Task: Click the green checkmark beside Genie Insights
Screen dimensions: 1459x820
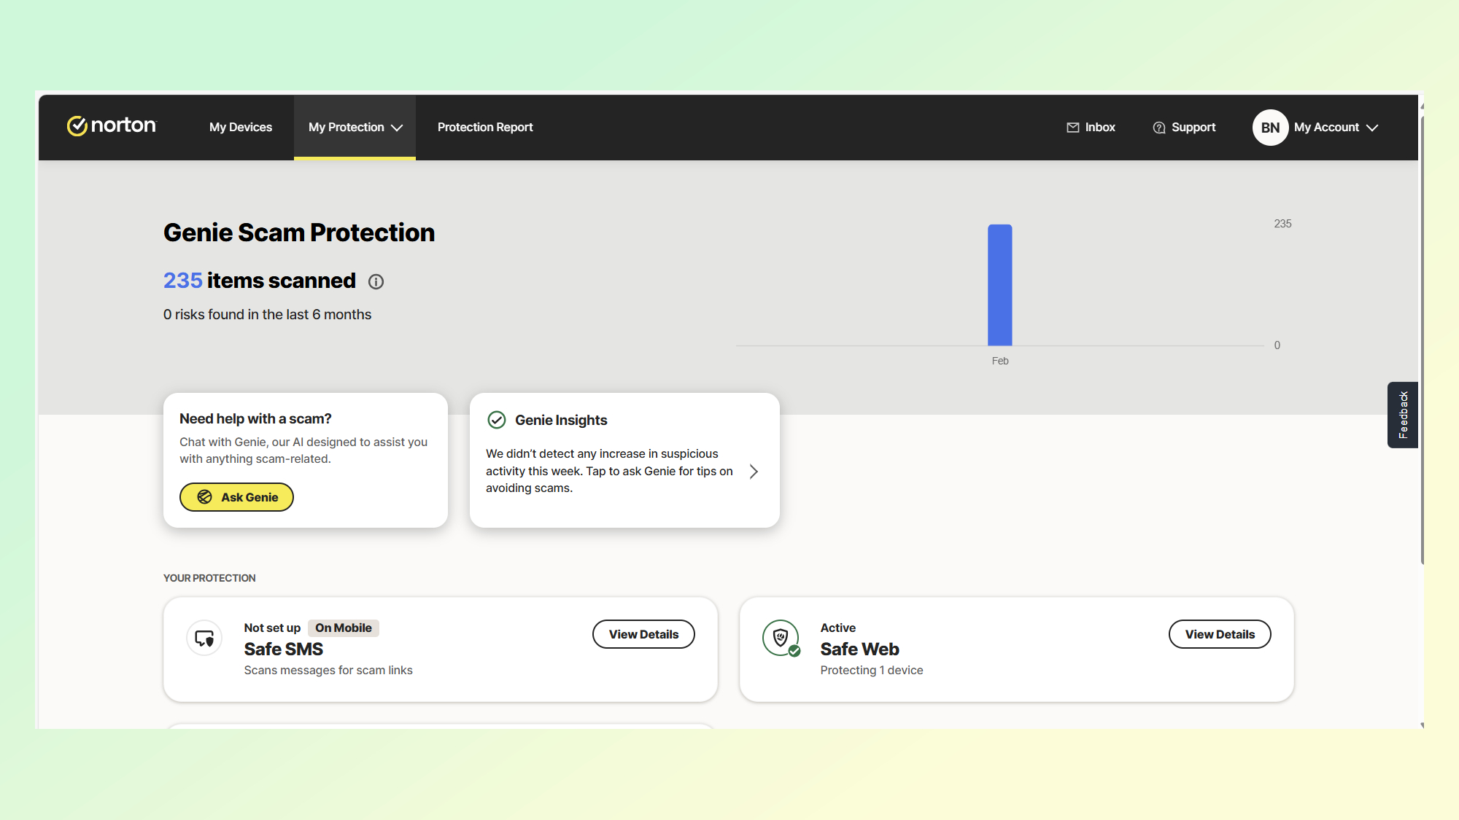Action: tap(496, 420)
